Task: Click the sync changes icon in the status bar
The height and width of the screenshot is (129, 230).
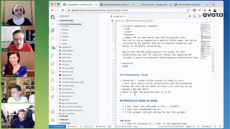Action: (81, 126)
